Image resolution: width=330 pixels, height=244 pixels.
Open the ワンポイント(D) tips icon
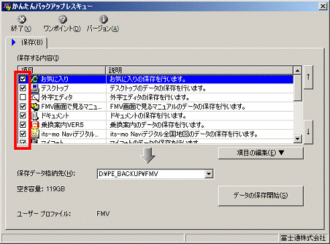tap(62, 19)
